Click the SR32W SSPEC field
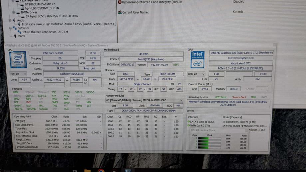 click(x=61, y=68)
